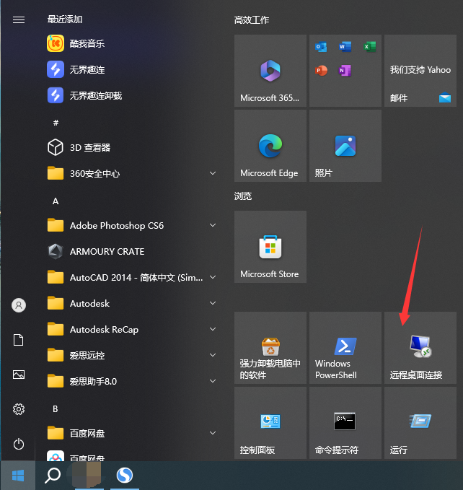The image size is (463, 490).
Task: Open Outlook icon in Office tile group
Action: (321, 47)
